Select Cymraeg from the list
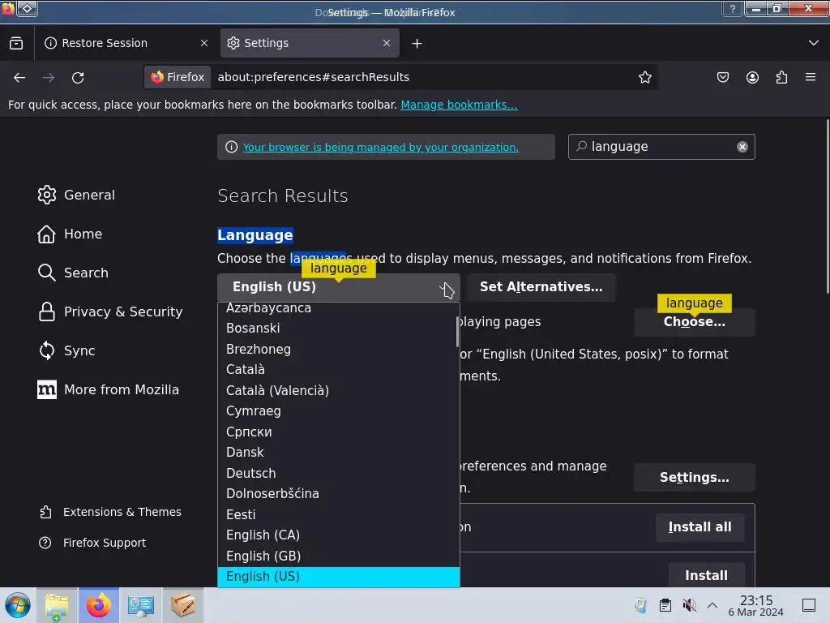The image size is (830, 623). [x=338, y=411]
